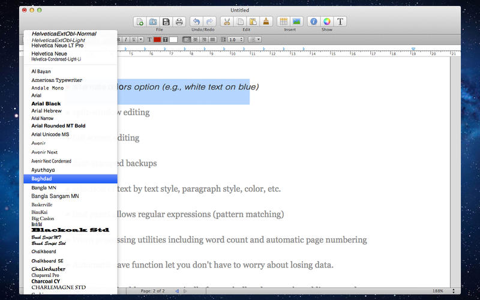Show the fonts panel T icon
The height and width of the screenshot is (300, 480).
coord(340,22)
